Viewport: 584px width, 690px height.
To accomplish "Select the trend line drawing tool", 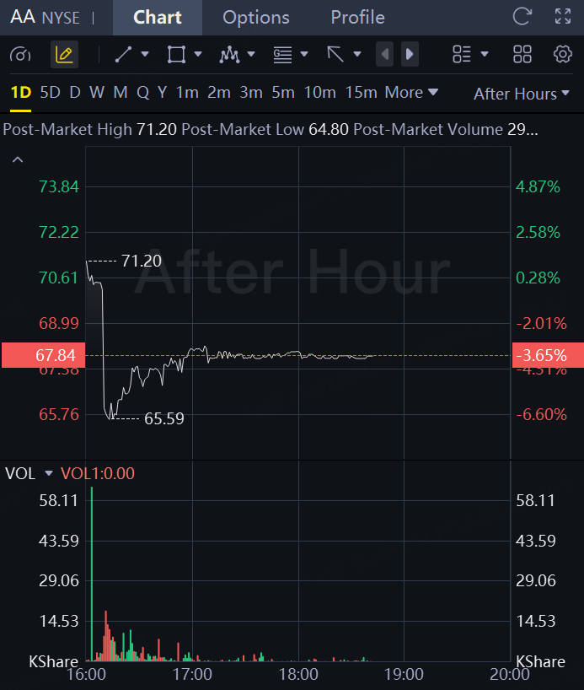I will coord(124,55).
